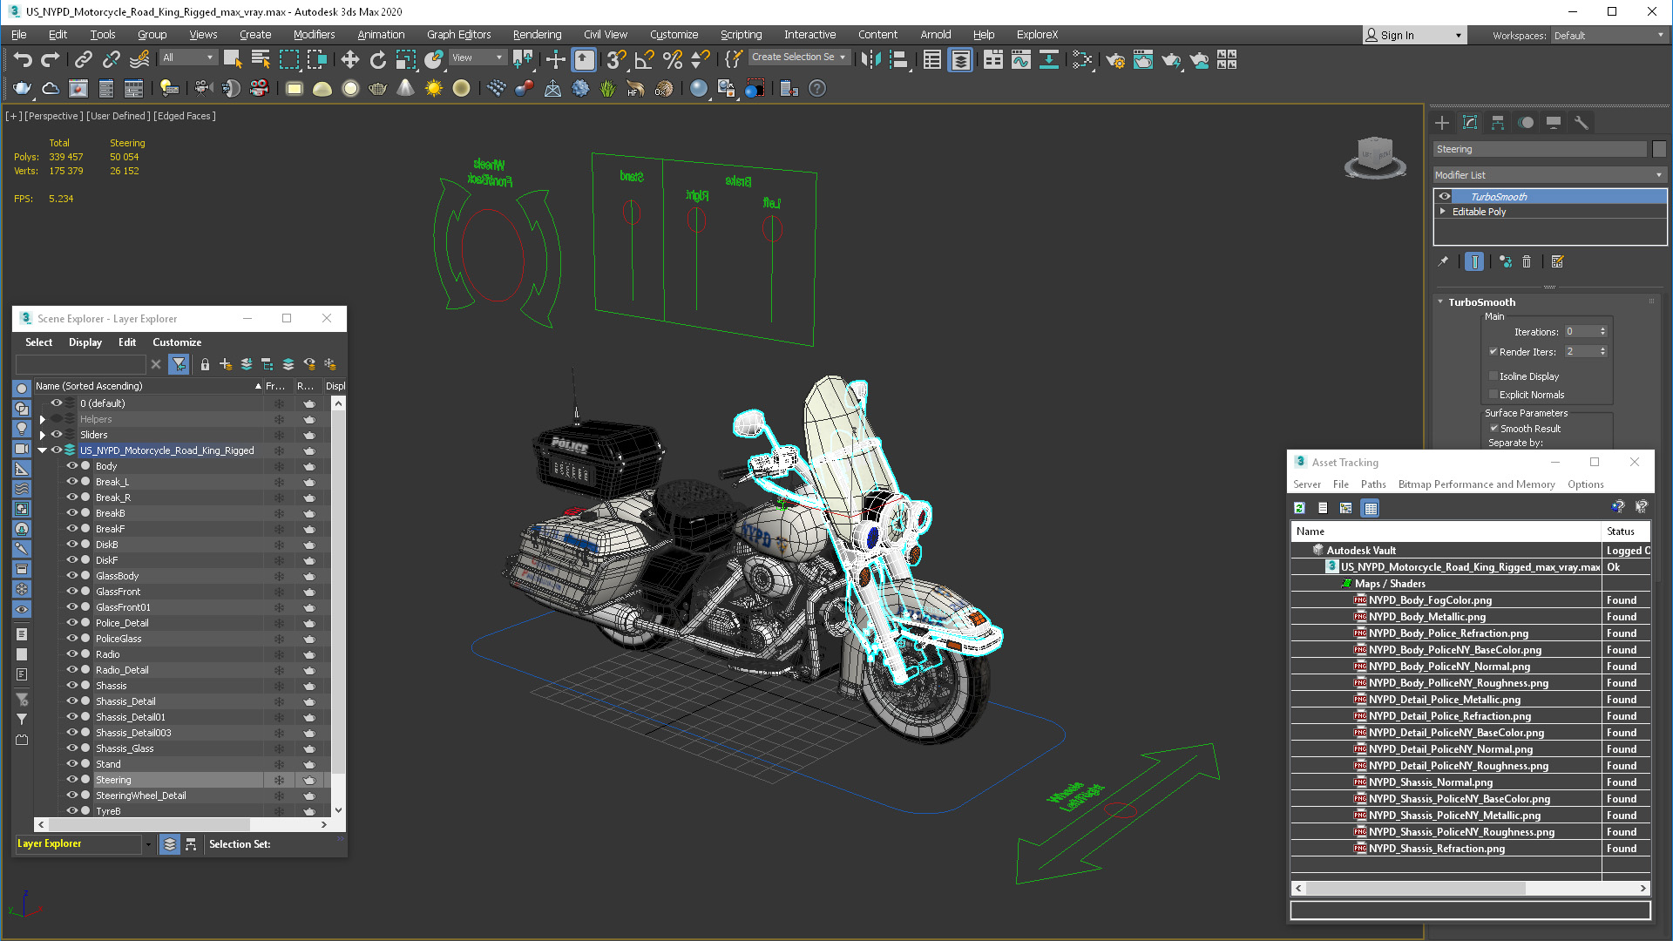Click the table view icon in Asset Tracking
The image size is (1673, 941).
tap(1371, 508)
